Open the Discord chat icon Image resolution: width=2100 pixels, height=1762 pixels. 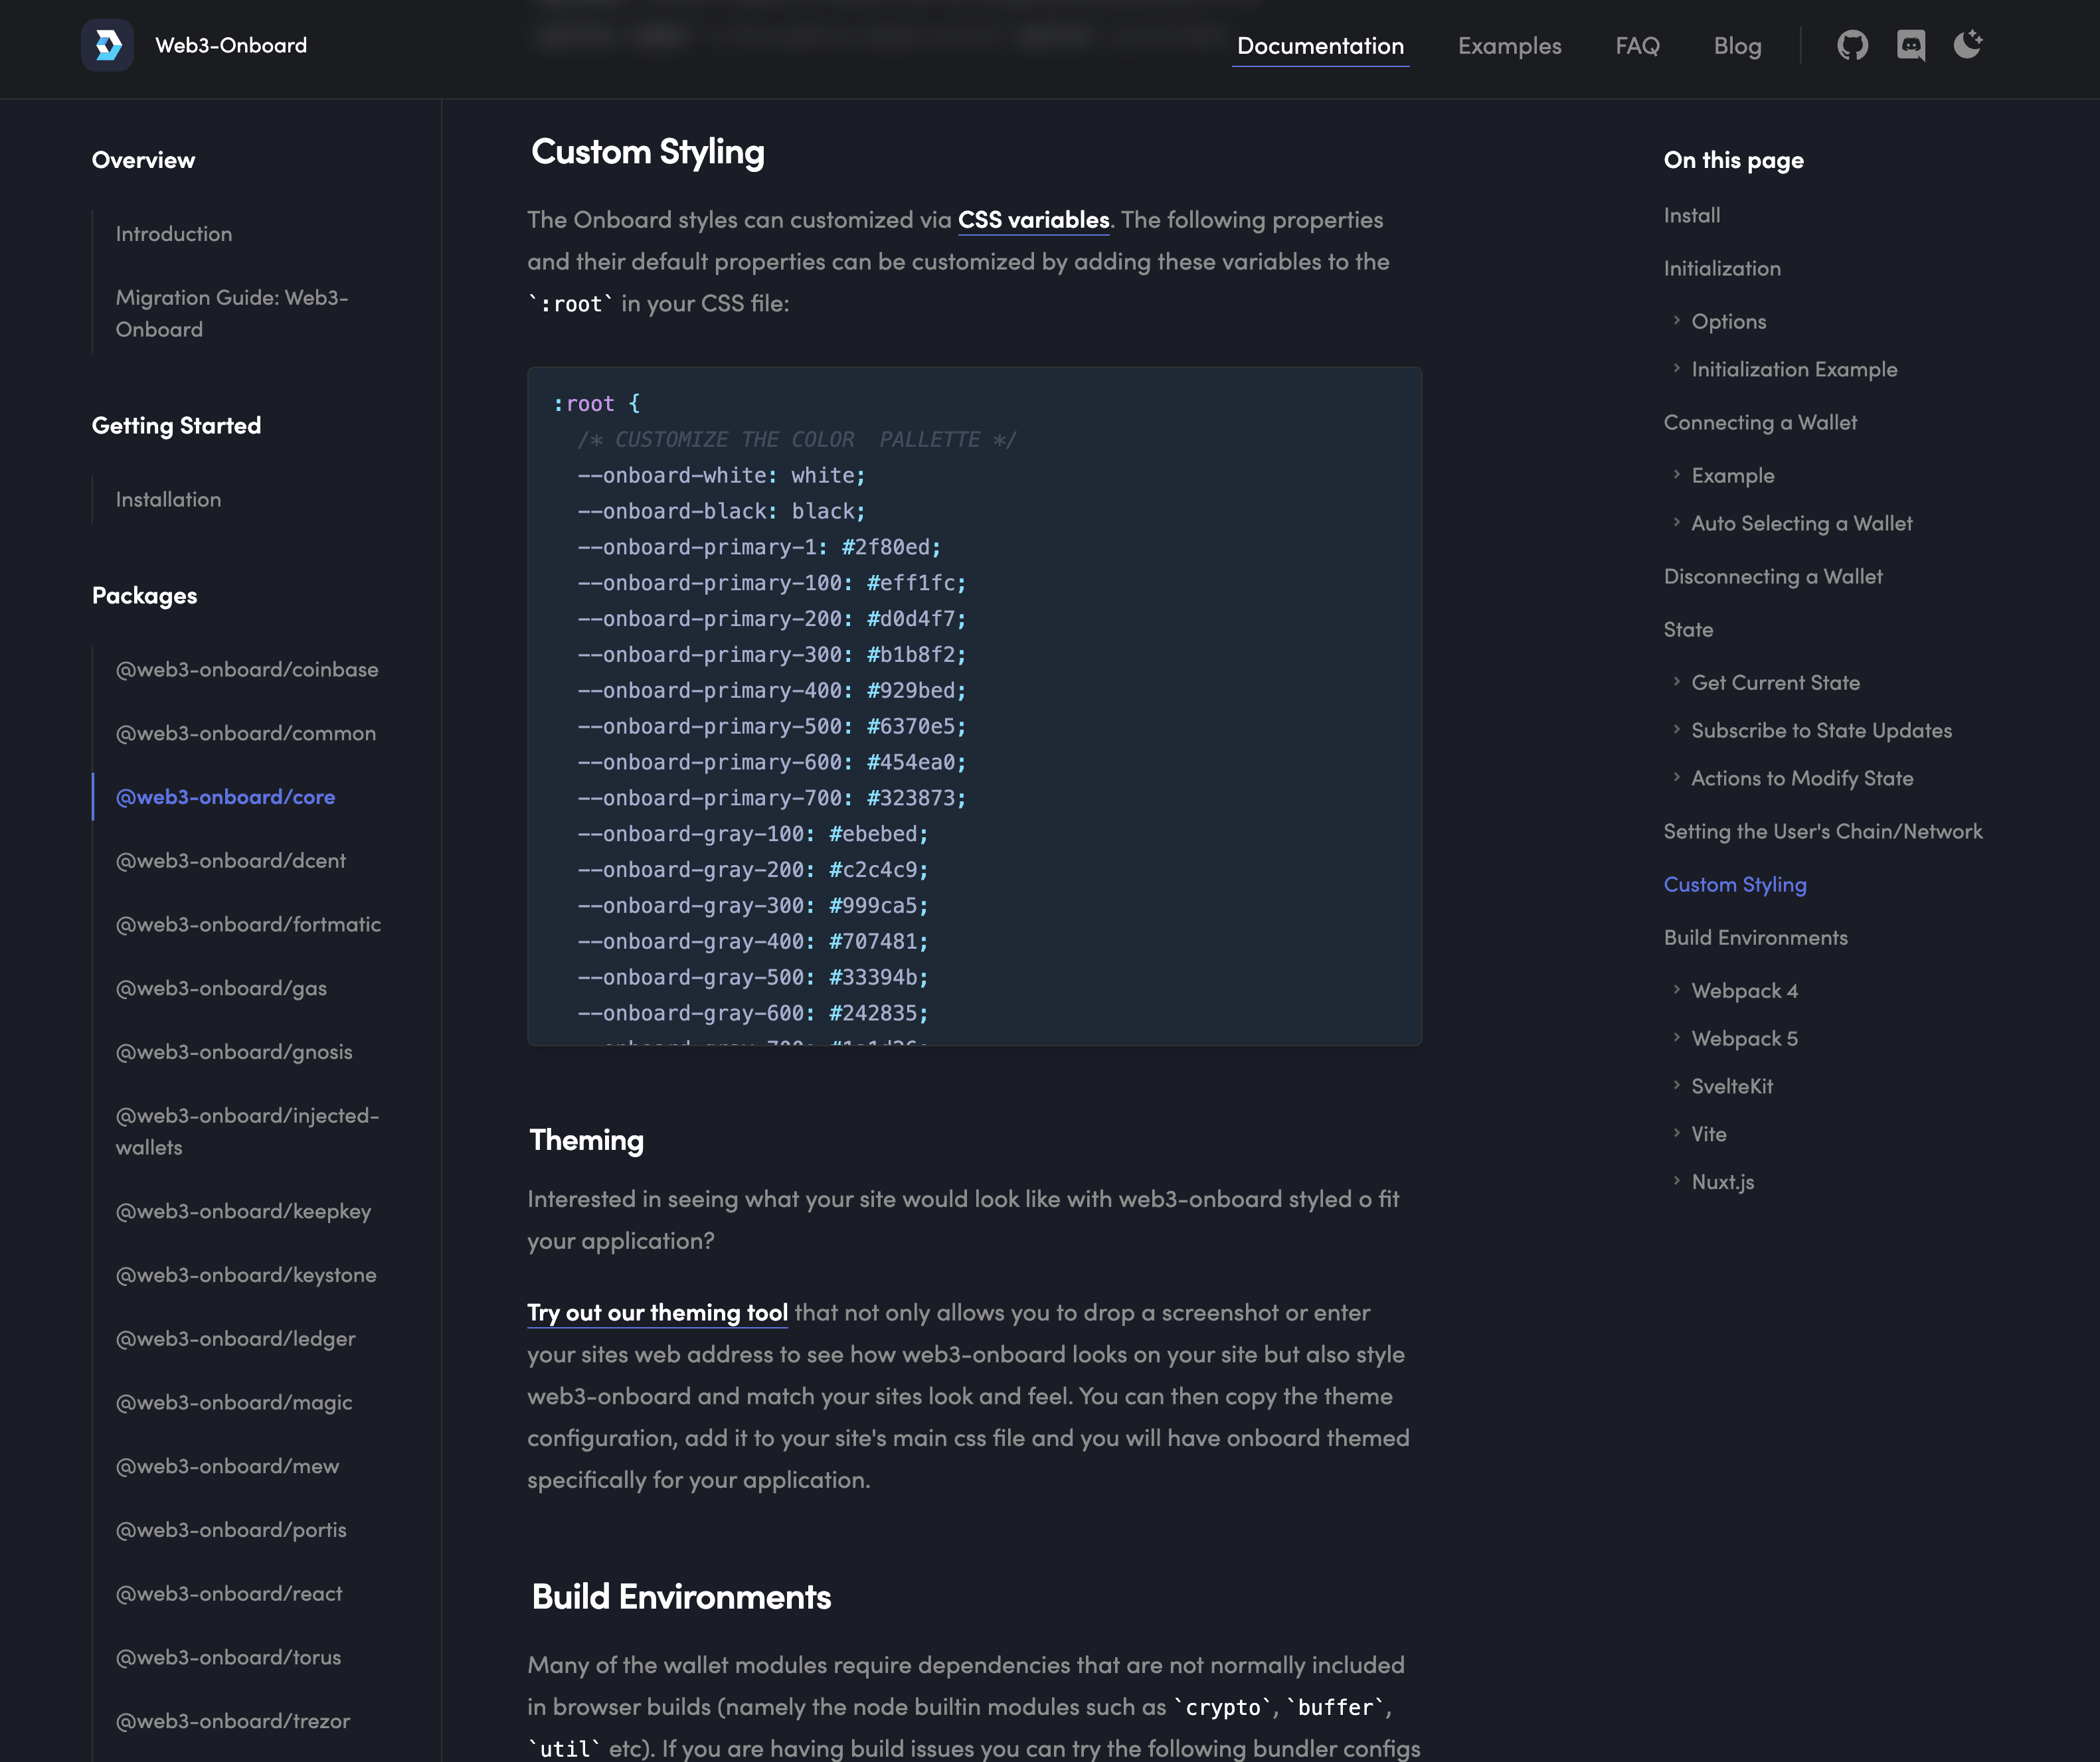[1910, 45]
